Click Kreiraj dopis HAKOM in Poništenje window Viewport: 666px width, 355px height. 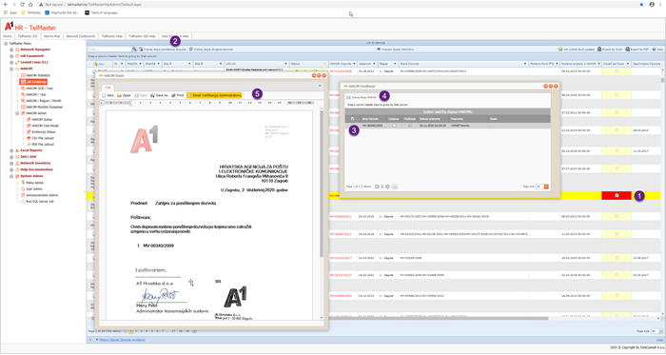362,97
